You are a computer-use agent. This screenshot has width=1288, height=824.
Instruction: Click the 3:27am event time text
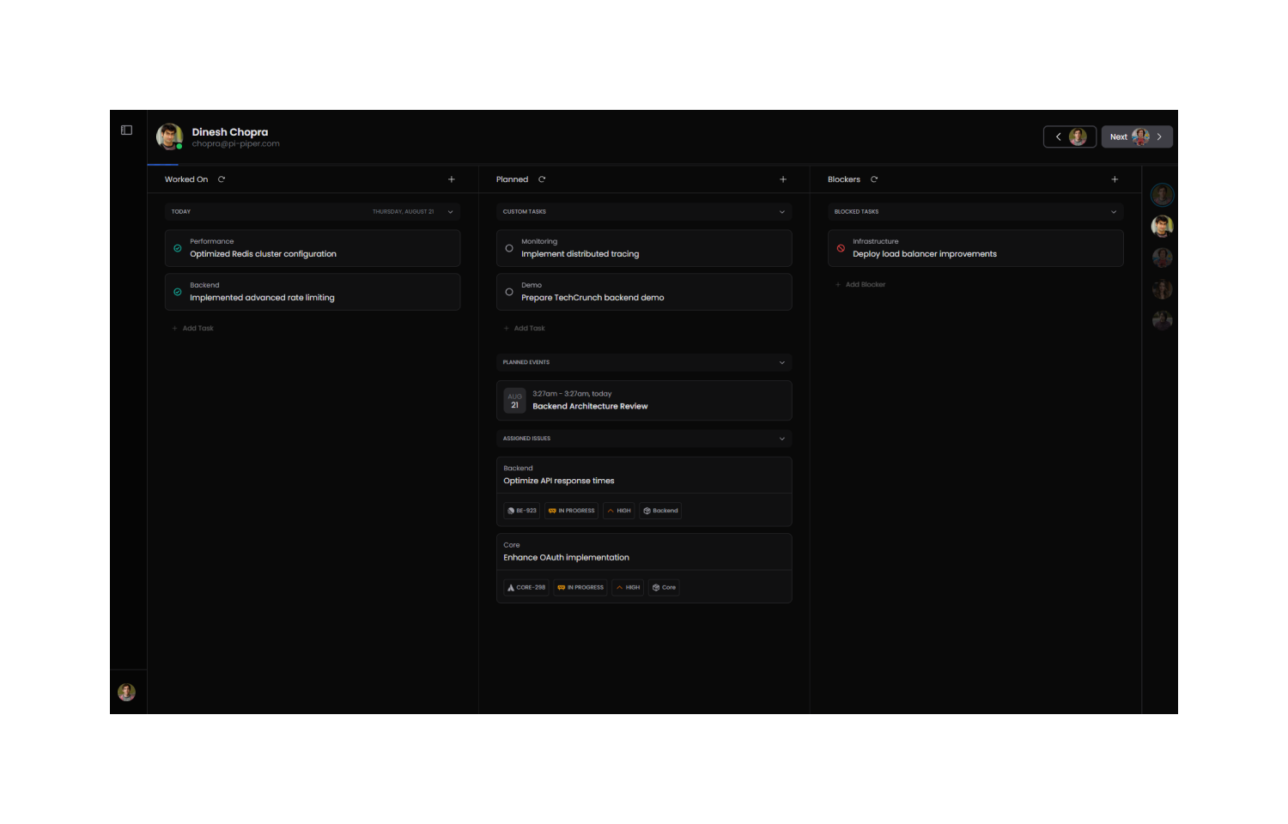click(572, 394)
